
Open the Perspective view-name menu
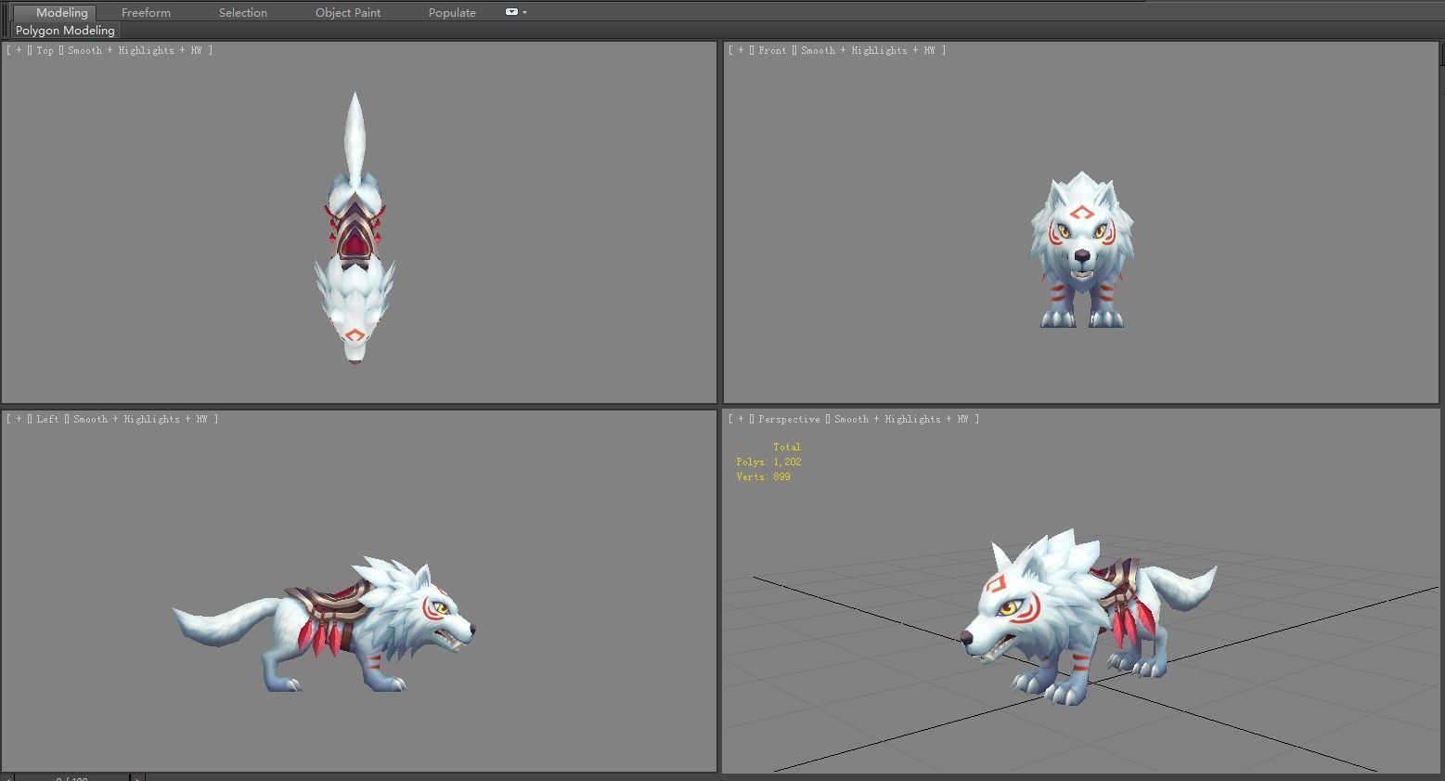[x=789, y=419]
